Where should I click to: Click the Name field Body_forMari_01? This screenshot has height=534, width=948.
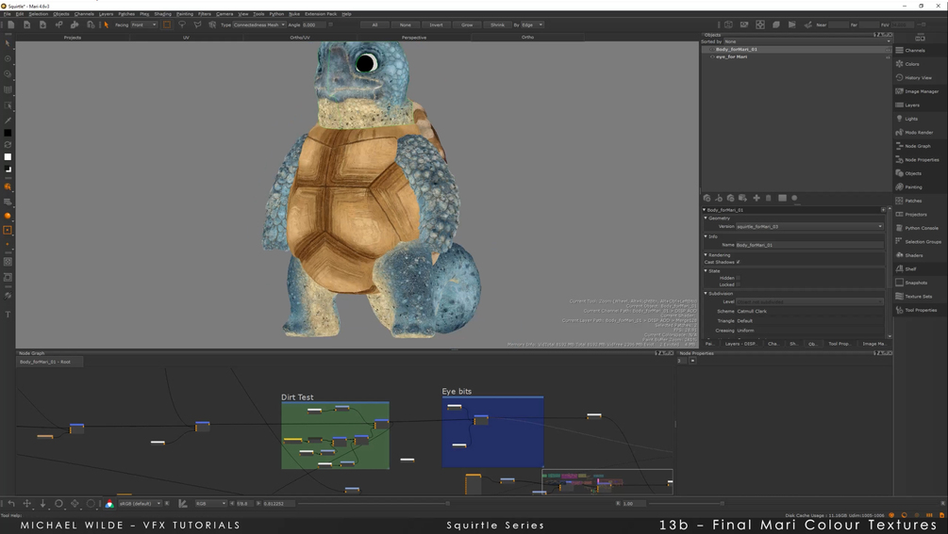809,245
